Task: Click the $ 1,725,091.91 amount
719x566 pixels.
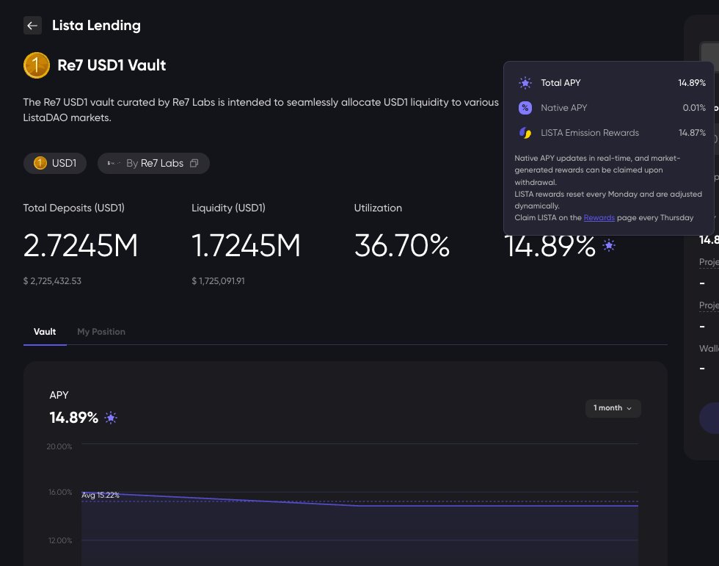Action: [x=219, y=280]
